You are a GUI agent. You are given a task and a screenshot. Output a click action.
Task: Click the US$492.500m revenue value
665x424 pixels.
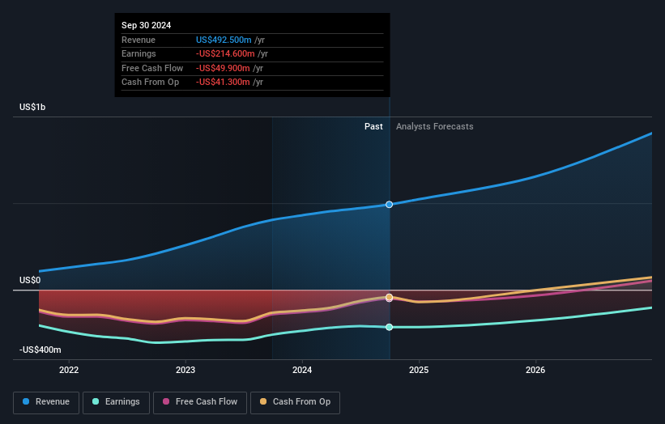click(x=224, y=40)
